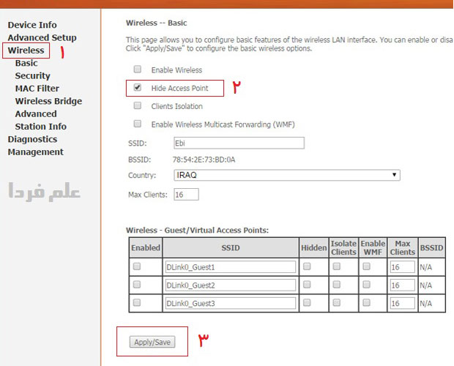Click the Max Clients input field

click(186, 195)
